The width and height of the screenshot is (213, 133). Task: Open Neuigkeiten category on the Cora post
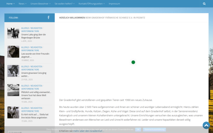point(36,67)
